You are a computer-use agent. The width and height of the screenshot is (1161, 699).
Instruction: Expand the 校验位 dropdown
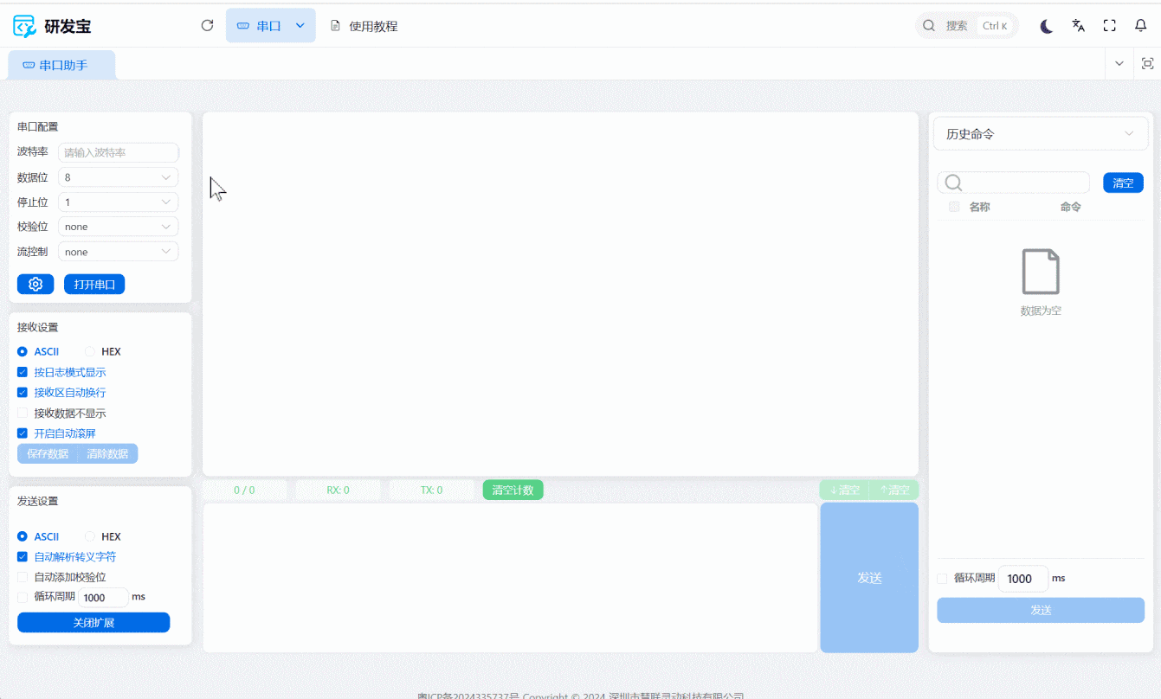(x=118, y=226)
